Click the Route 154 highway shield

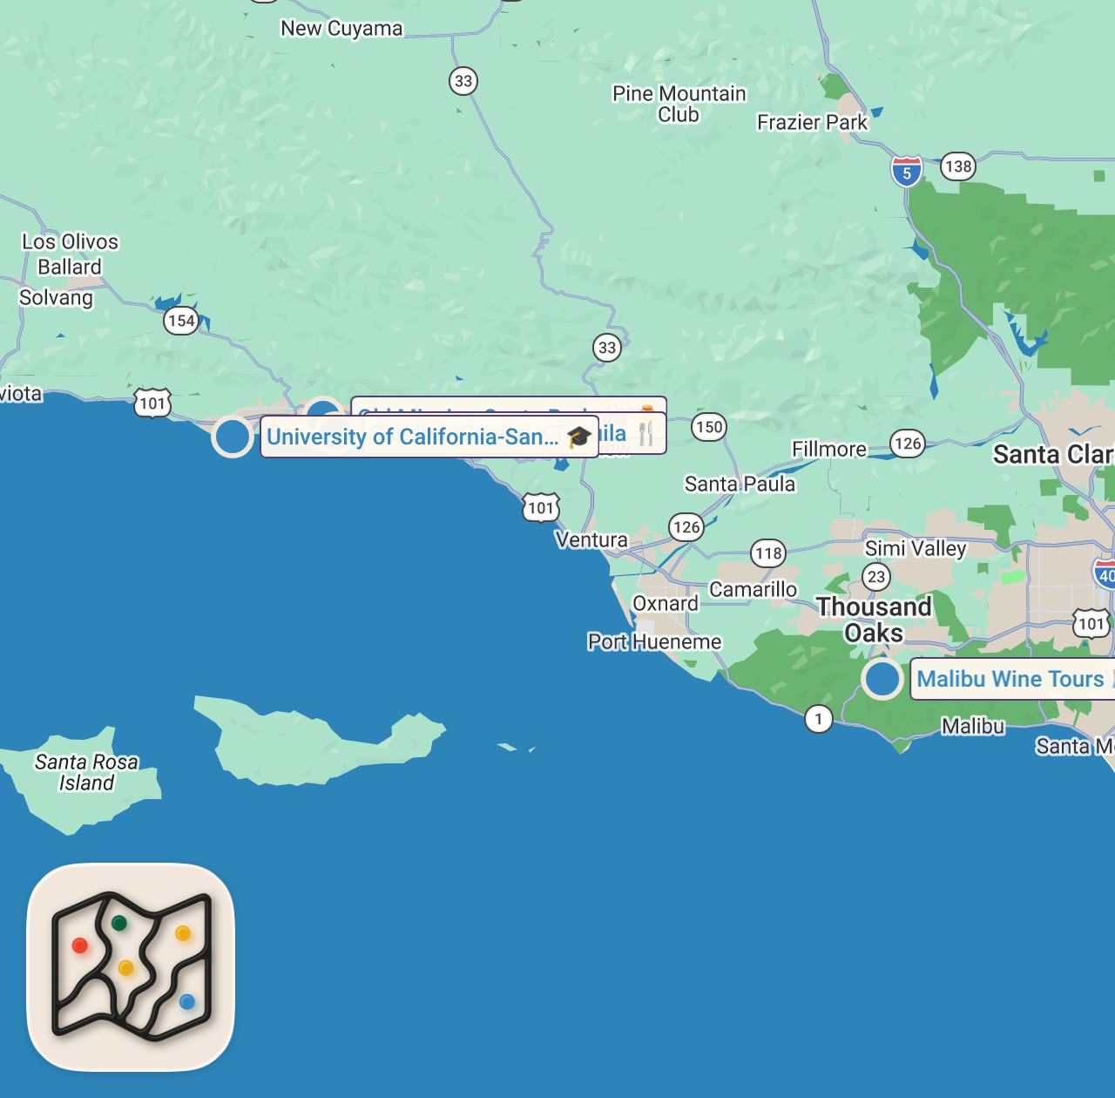(x=181, y=321)
